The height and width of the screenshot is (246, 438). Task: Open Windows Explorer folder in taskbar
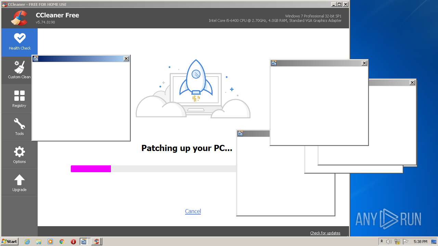tap(39, 242)
